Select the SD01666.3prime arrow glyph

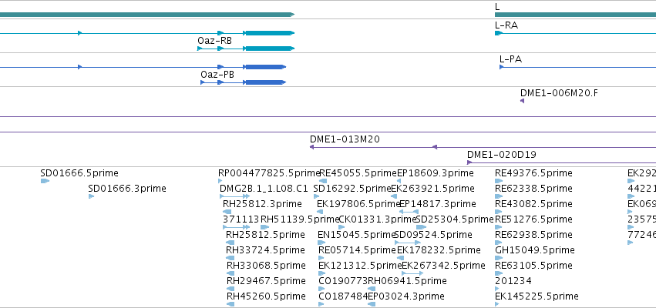[91, 196]
